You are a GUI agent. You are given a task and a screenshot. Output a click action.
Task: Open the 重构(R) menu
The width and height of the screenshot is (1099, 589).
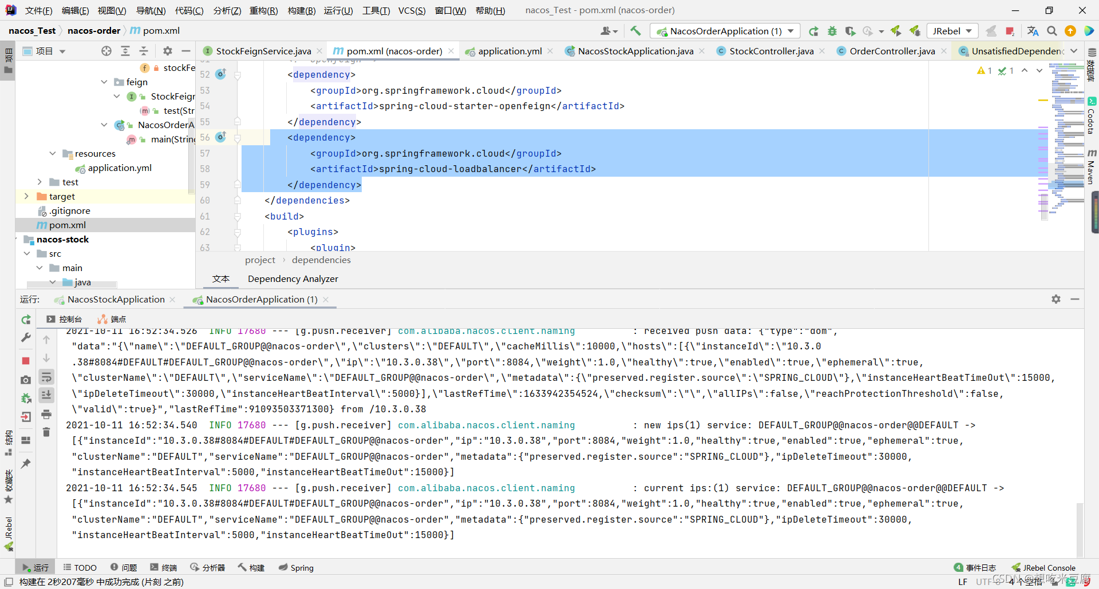click(263, 10)
